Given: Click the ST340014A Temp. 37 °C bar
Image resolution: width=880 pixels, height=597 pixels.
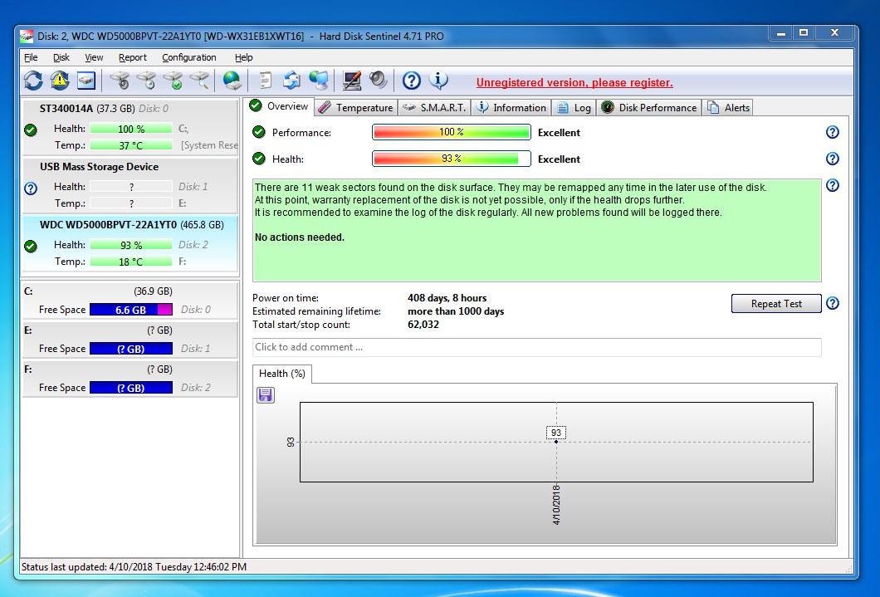Looking at the screenshot, I should [131, 145].
